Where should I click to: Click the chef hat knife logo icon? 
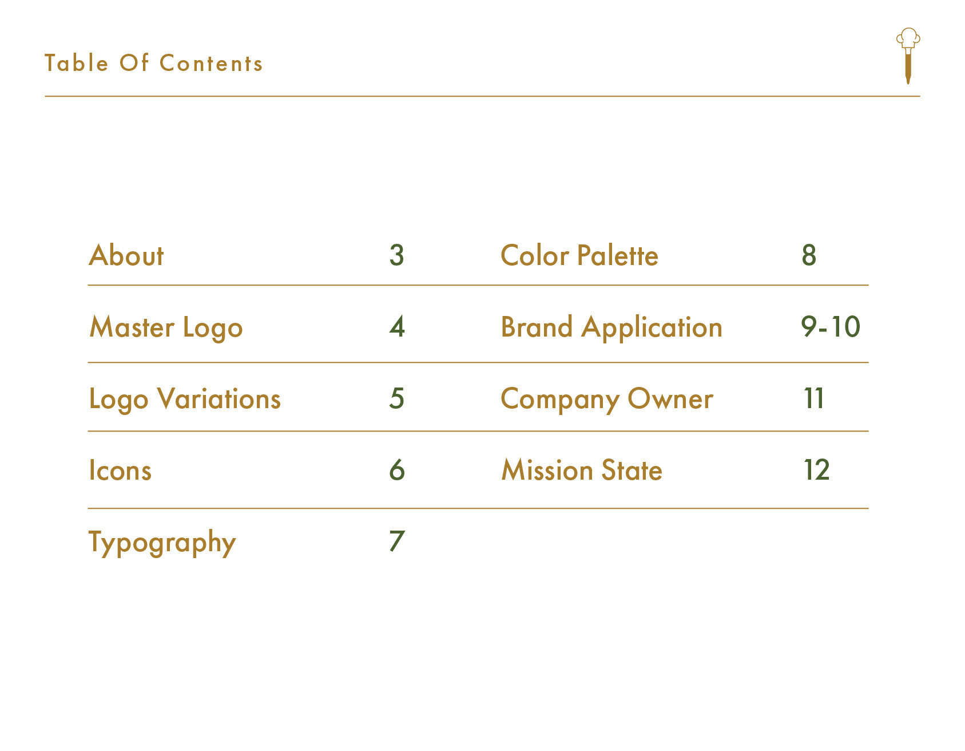(908, 56)
